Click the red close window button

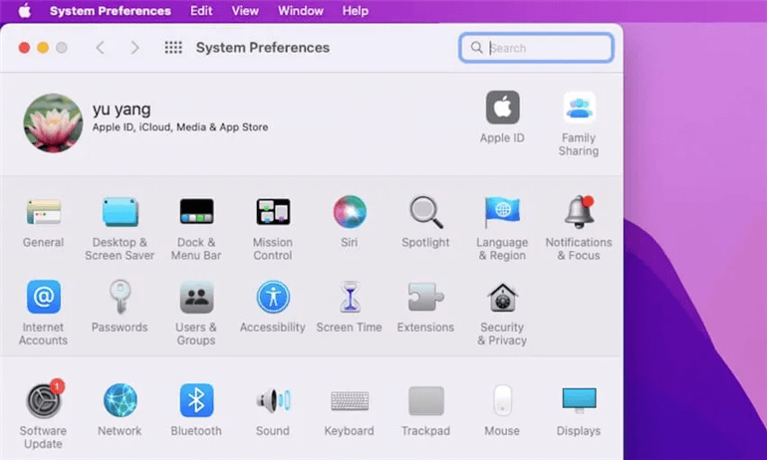pos(24,48)
